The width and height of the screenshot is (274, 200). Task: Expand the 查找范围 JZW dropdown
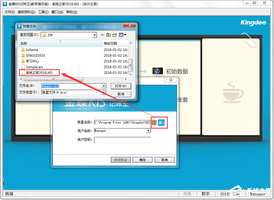tap(95, 35)
